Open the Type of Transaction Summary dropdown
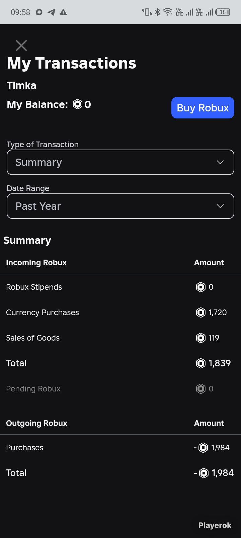 pyautogui.click(x=120, y=162)
